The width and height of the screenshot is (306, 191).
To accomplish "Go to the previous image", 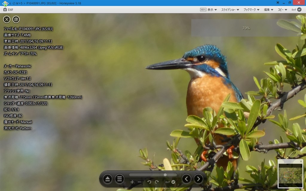I will (x=187, y=178).
